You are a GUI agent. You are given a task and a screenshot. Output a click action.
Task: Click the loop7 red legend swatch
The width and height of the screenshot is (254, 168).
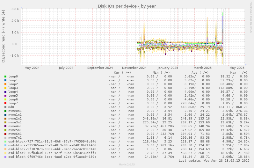[x=5, y=103]
